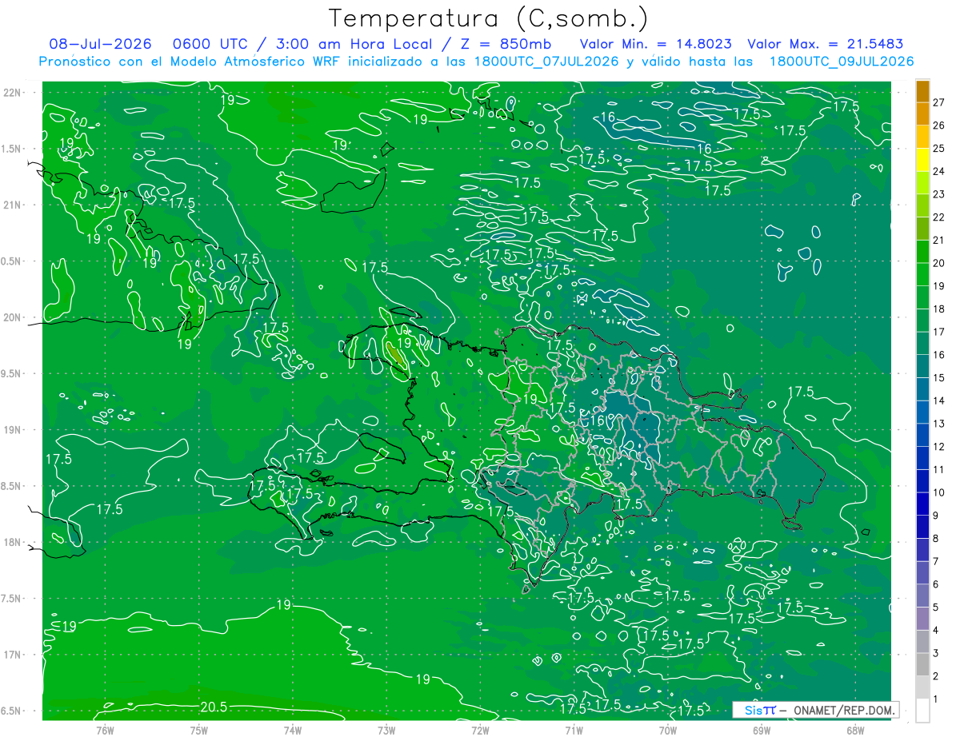Click the "Pronóstico con el Modelo Atmósferico WRF" subtitle
This screenshot has height=741, width=960.
191,62
